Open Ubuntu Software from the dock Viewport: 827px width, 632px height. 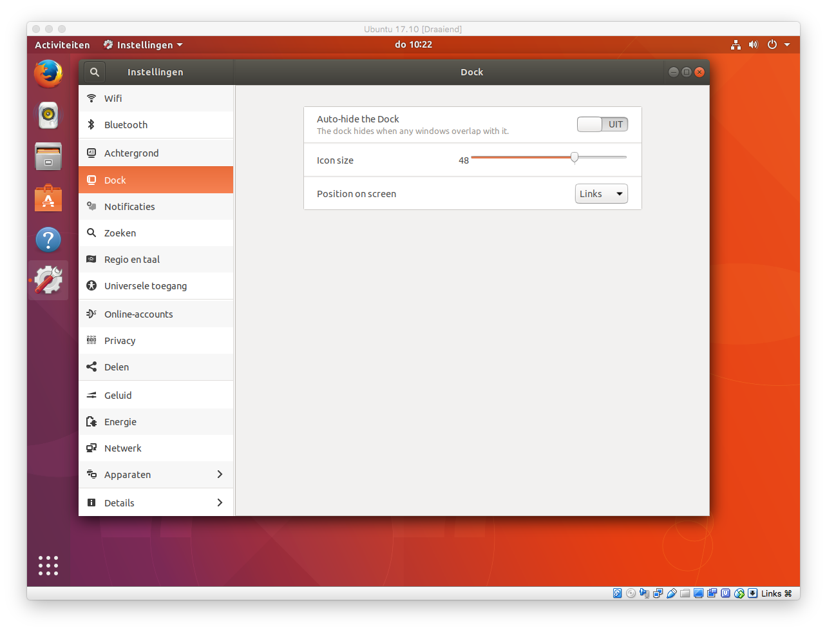[x=48, y=198]
